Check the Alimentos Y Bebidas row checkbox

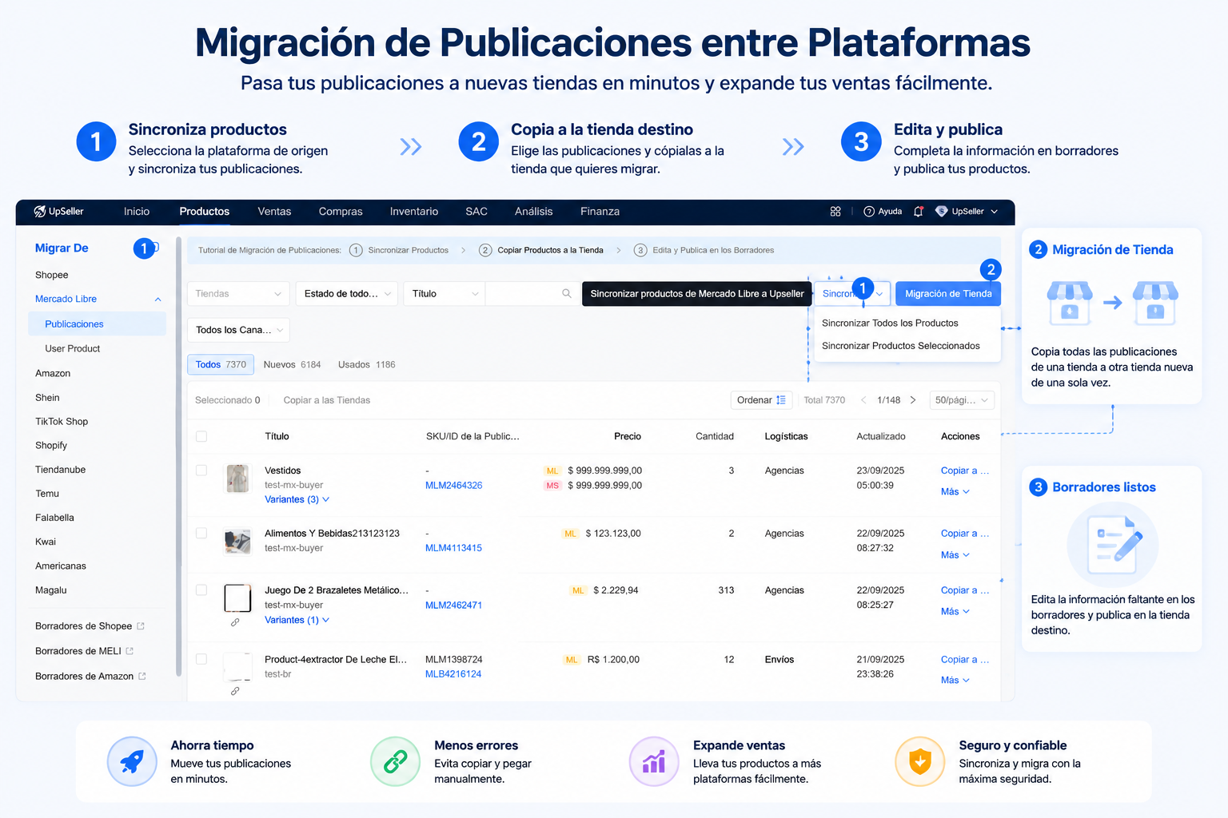(201, 533)
